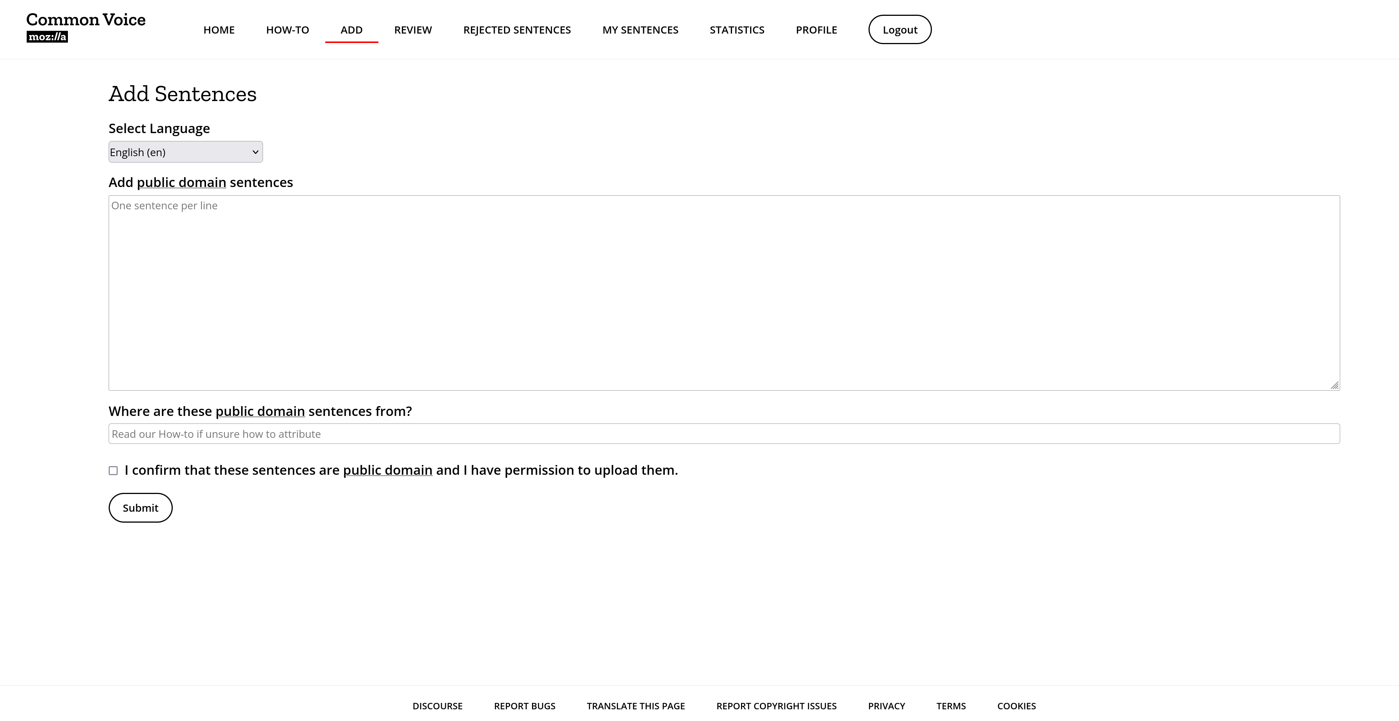Select the ADD navigation tab
Image resolution: width=1399 pixels, height=721 pixels.
(351, 30)
